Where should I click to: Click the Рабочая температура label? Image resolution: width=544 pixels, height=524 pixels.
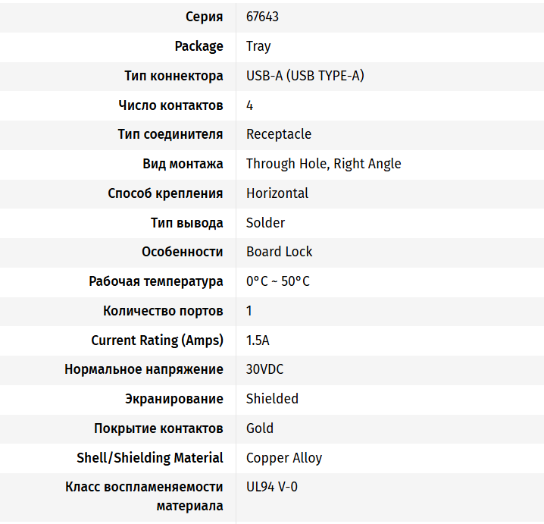click(156, 281)
